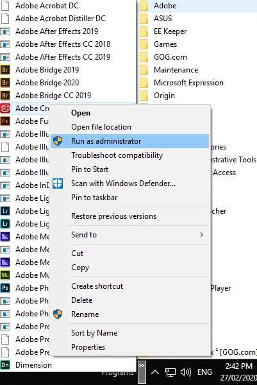The width and height of the screenshot is (257, 385).
Task: Click the Adobe Muse Mu icon
Action: click(x=5, y=275)
